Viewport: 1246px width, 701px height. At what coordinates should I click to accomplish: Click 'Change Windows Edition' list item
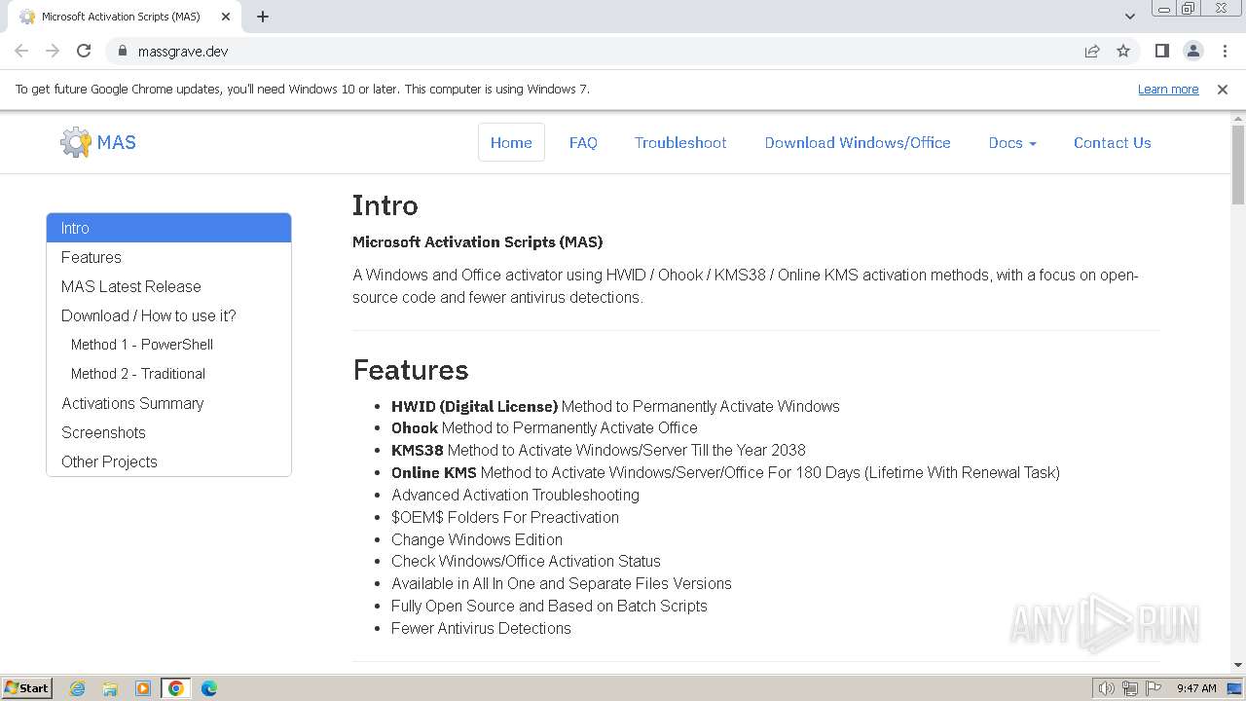click(477, 539)
